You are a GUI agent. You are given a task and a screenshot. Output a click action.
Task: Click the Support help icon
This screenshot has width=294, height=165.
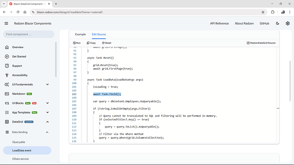[7, 66]
